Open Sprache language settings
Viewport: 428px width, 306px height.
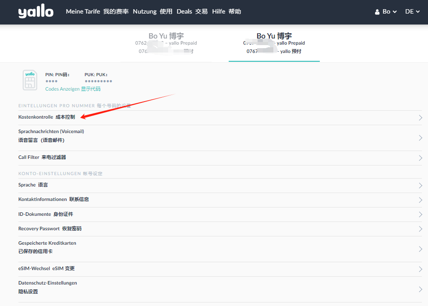(220, 186)
